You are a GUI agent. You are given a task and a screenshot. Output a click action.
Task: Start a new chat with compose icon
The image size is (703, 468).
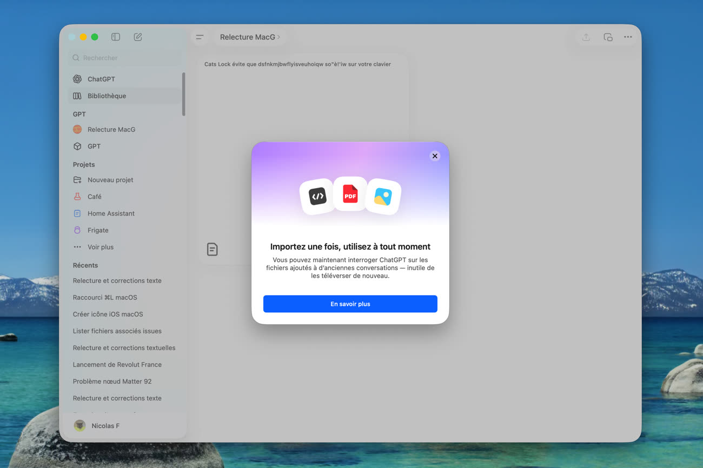click(138, 37)
